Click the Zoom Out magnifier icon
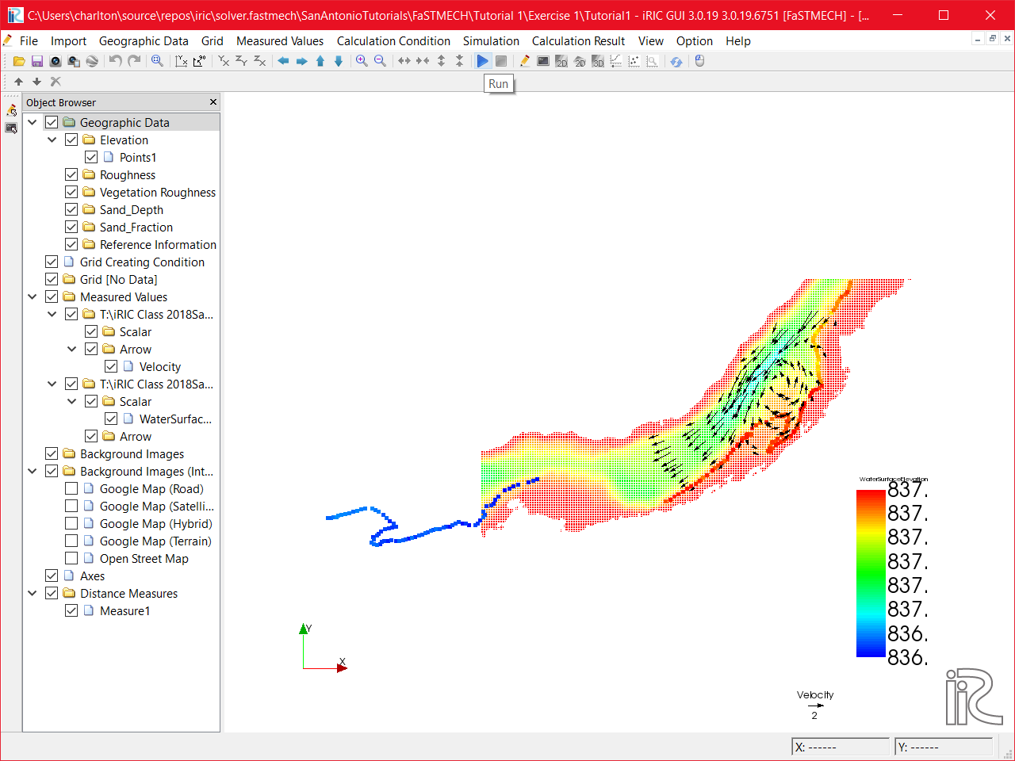The width and height of the screenshot is (1015, 761). (380, 61)
